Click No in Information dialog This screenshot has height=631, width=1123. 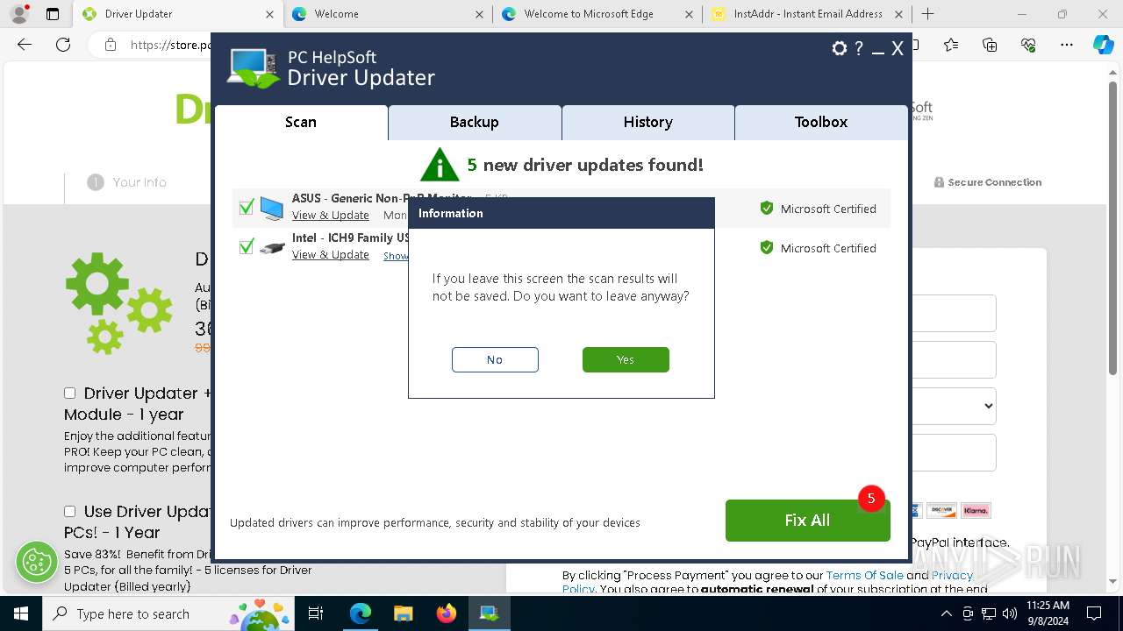tap(495, 359)
